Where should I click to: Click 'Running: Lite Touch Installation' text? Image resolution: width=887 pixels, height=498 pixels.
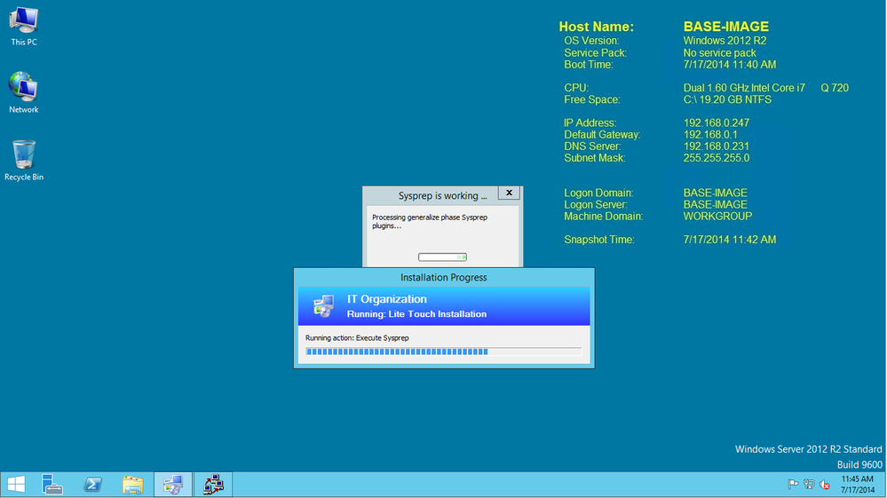click(416, 314)
